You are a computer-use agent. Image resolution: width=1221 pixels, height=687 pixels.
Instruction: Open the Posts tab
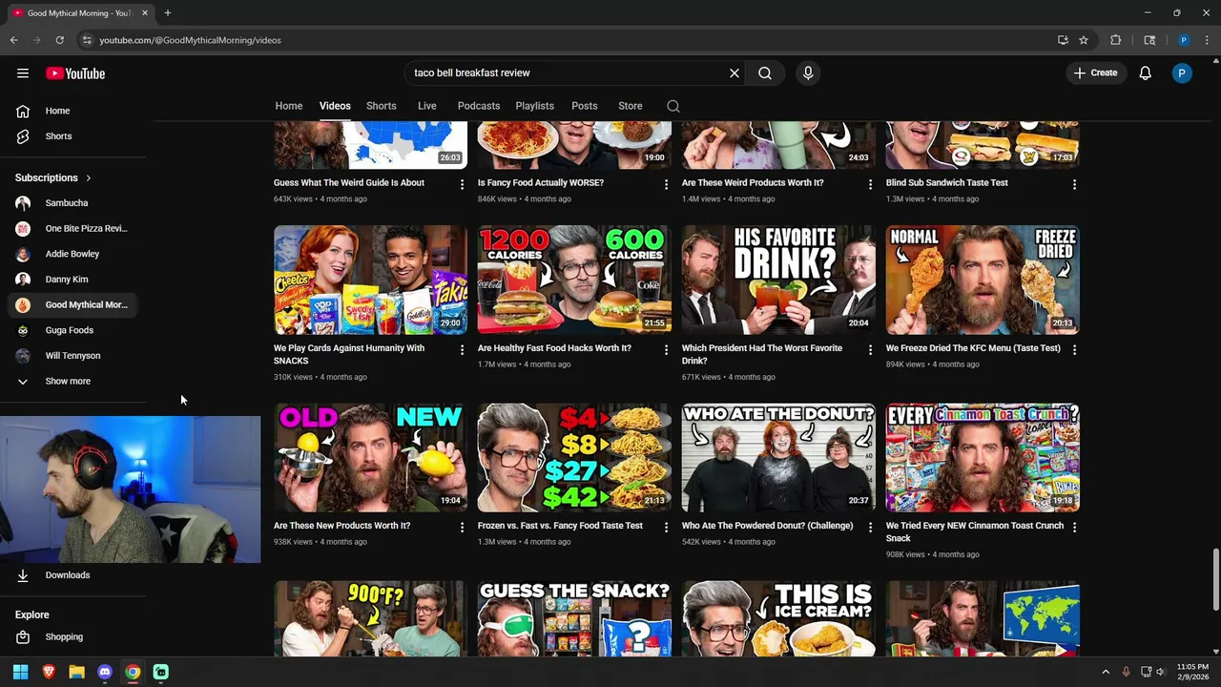click(x=585, y=106)
